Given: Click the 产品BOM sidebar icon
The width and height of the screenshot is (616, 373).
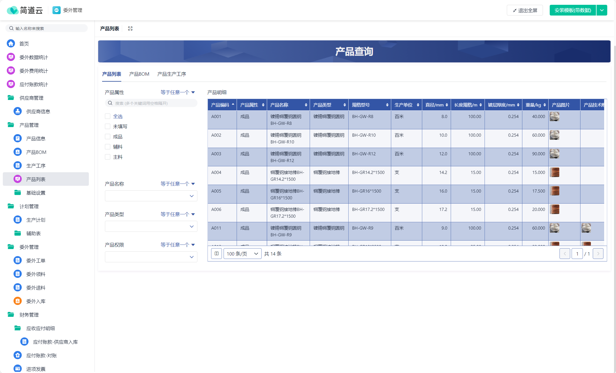Looking at the screenshot, I should click(17, 152).
